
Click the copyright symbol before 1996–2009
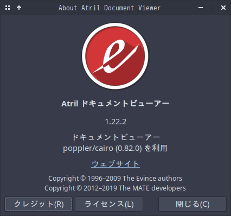coord(83,178)
